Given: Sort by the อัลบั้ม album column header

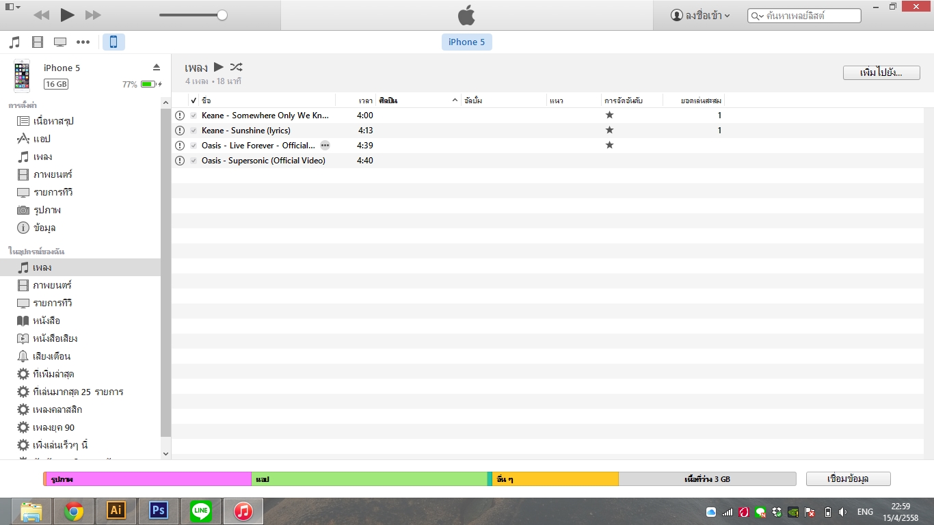Looking at the screenshot, I should click(504, 100).
